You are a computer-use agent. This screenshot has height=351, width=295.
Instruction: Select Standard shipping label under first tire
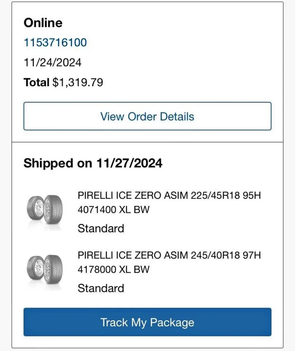point(101,228)
